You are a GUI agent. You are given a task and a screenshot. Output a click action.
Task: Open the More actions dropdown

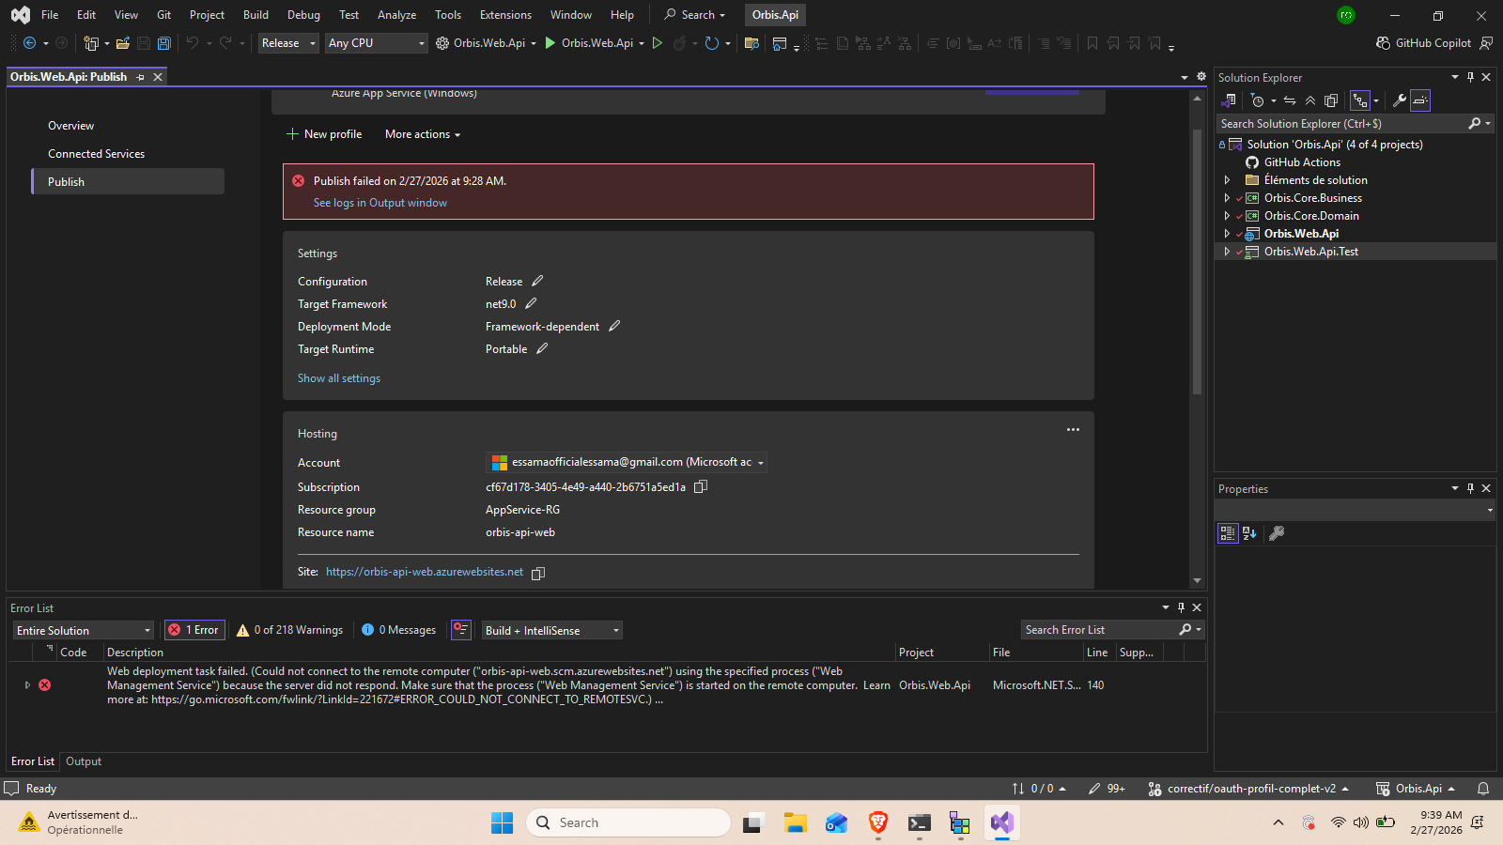pos(423,134)
